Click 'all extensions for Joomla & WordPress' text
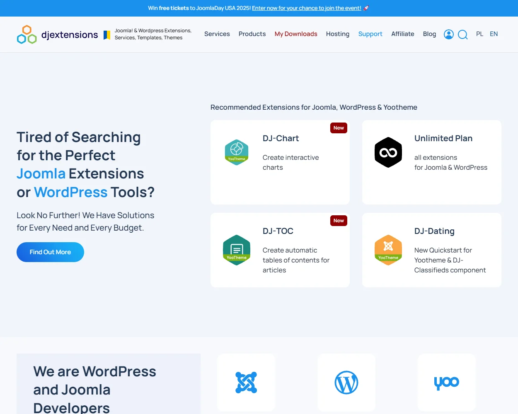The image size is (518, 414). 451,162
